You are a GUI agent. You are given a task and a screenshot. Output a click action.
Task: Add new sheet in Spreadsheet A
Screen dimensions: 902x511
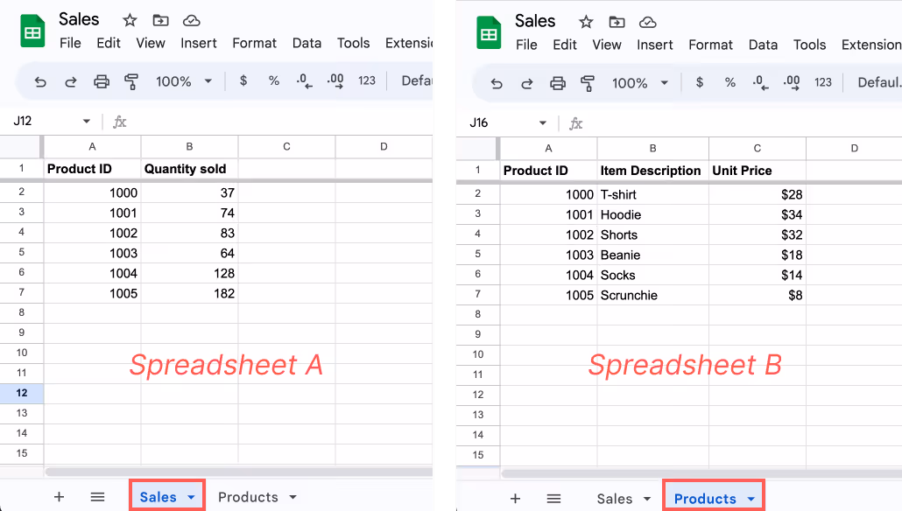(x=59, y=497)
